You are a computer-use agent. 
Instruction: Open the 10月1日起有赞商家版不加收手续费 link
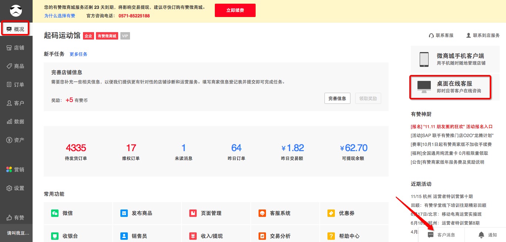(x=451, y=144)
